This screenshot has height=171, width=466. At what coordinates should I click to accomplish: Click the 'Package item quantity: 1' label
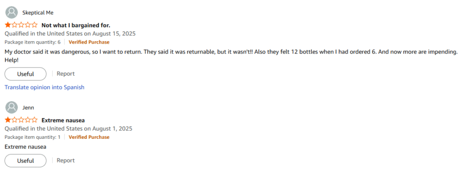32,137
